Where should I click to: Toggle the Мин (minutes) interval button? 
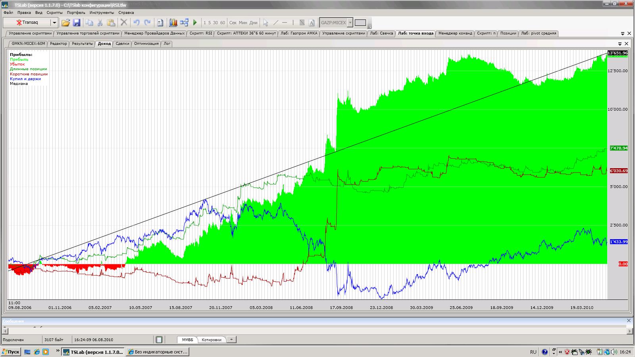243,23
